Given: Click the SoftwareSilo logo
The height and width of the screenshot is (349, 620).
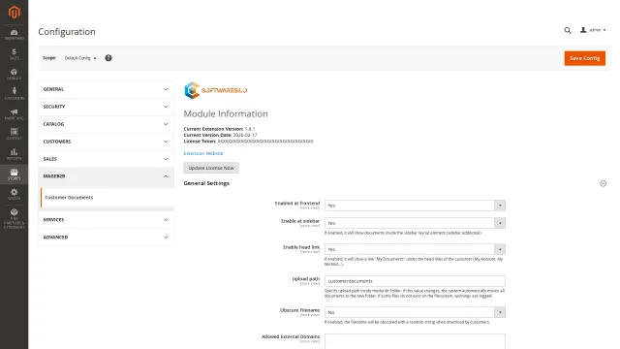Looking at the screenshot, I should [215, 90].
